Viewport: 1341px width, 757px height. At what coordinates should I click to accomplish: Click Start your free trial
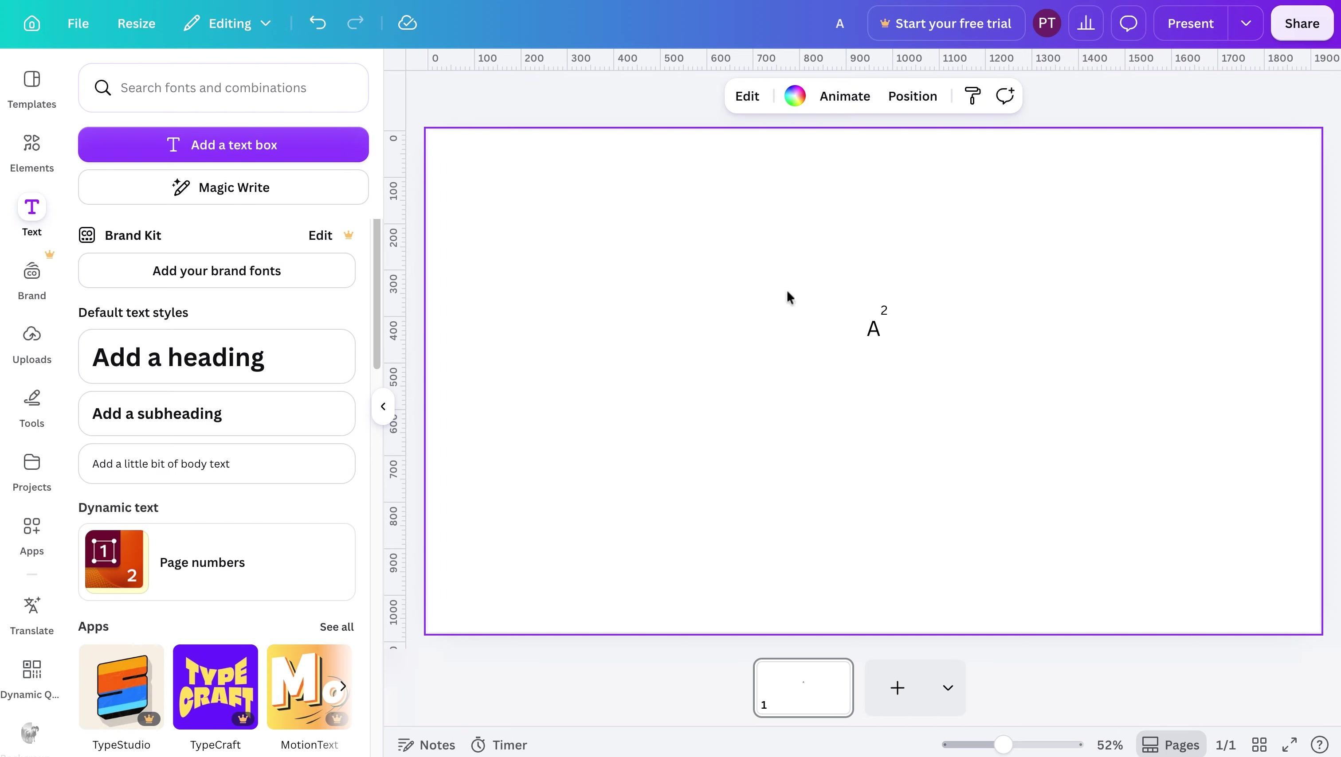pos(946,23)
